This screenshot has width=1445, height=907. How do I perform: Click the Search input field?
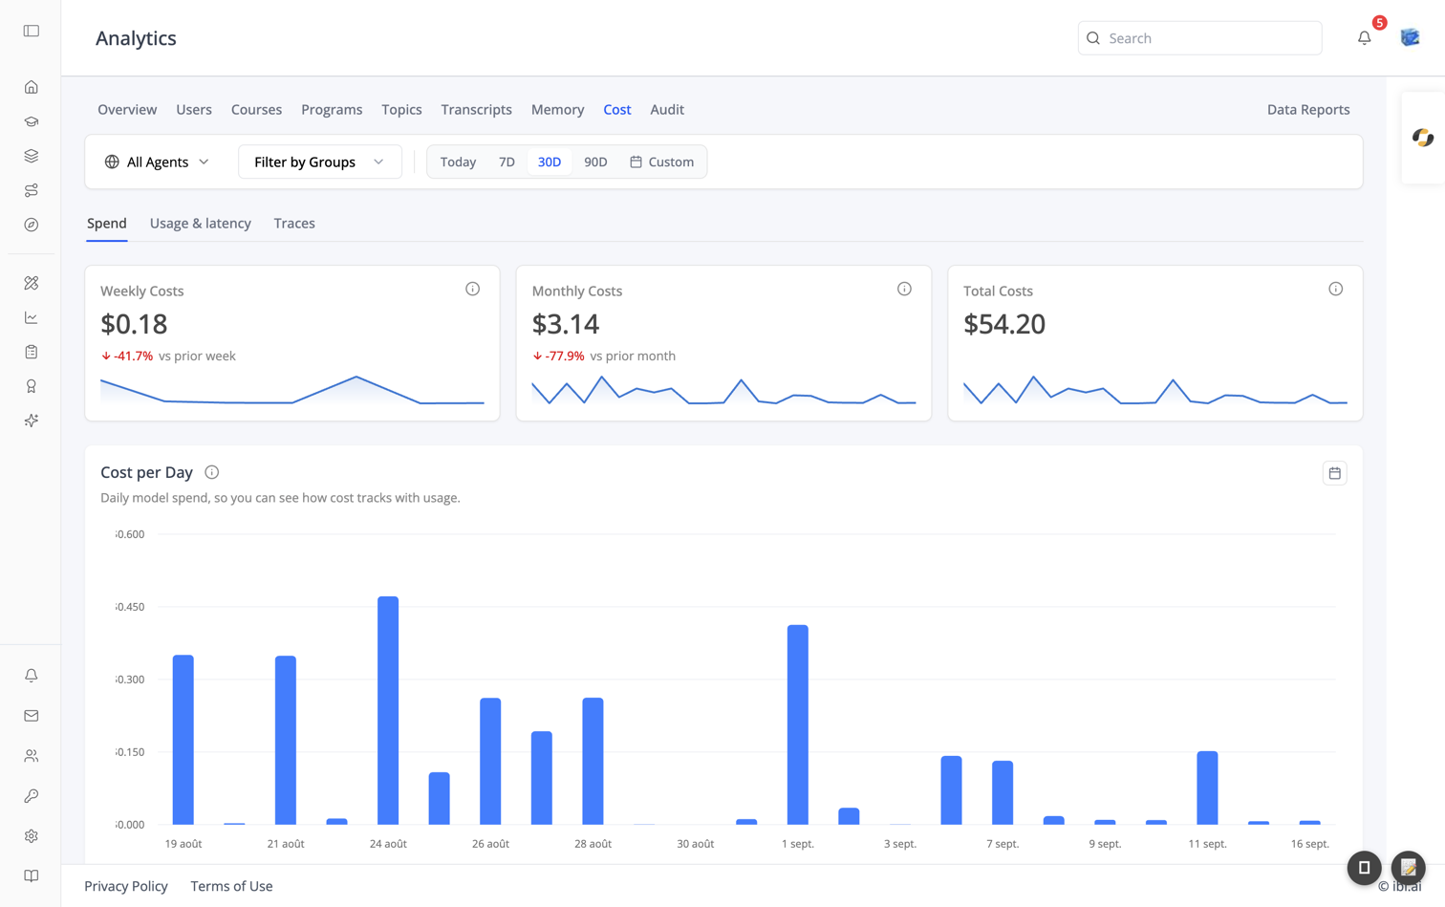[x=1199, y=38]
